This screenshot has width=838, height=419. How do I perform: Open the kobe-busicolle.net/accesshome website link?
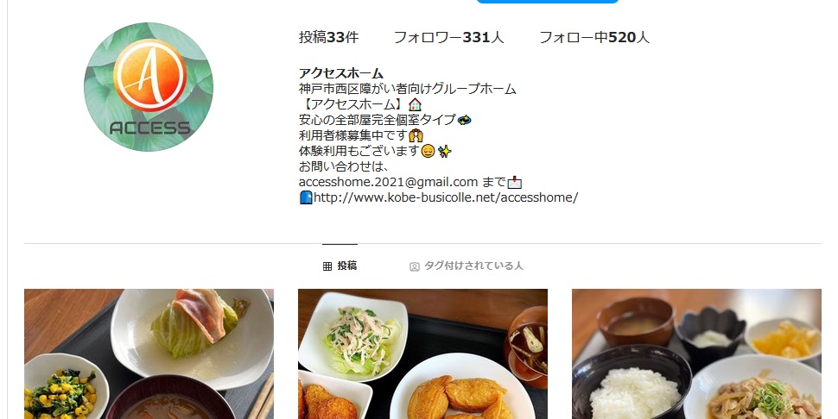coord(446,197)
